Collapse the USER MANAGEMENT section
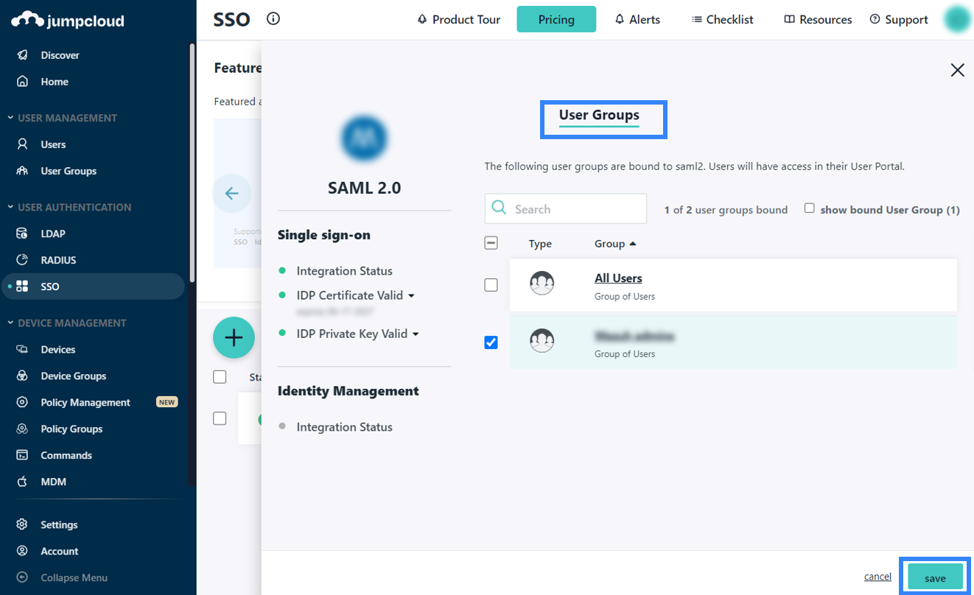 (x=62, y=118)
